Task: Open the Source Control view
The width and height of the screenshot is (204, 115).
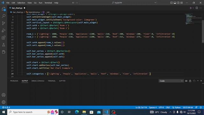Action: point(4,23)
